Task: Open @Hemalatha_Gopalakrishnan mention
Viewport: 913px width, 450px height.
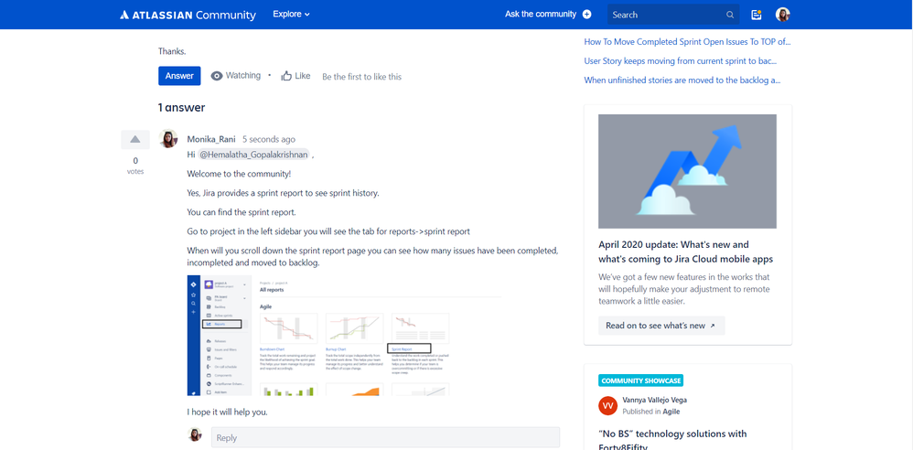Action: (x=252, y=155)
